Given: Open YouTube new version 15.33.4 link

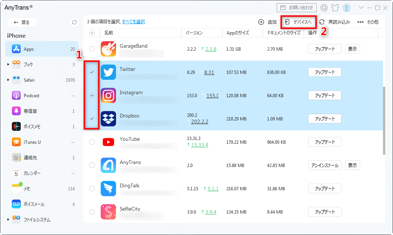Looking at the screenshot, I should (x=200, y=145).
